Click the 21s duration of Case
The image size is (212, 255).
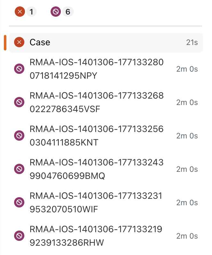coord(192,42)
